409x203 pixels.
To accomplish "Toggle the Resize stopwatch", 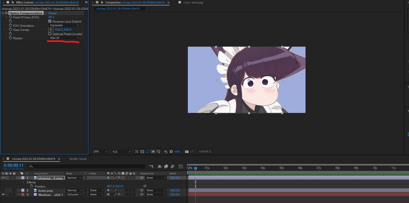I will point(10,38).
